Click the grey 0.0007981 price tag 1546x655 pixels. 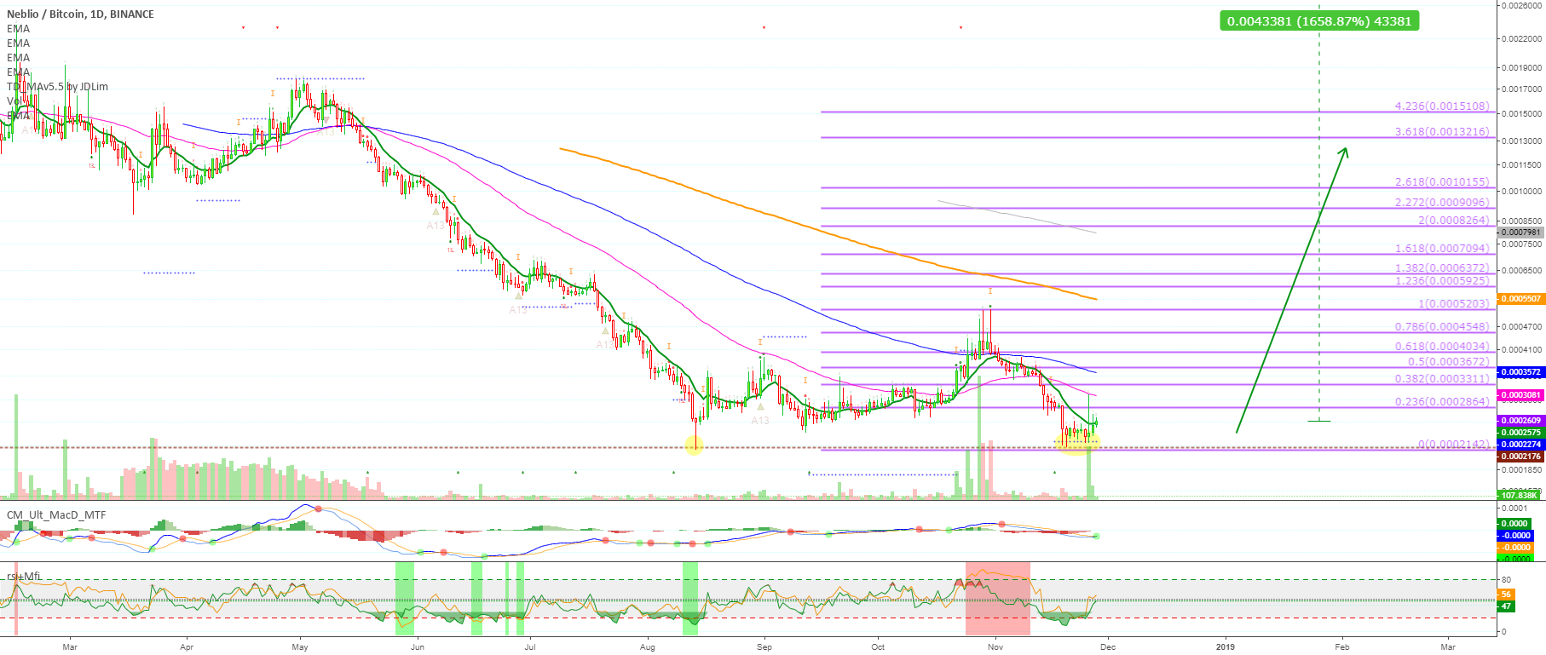point(1520,233)
